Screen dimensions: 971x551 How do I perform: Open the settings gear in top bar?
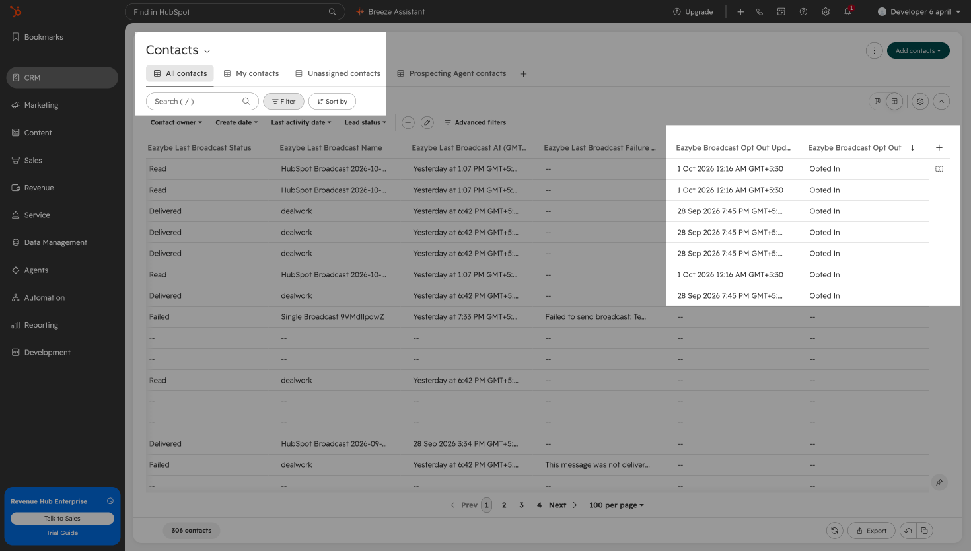coord(826,12)
